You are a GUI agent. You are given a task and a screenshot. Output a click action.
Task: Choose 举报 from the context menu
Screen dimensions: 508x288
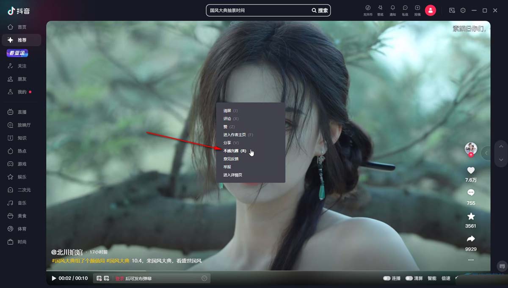228,167
